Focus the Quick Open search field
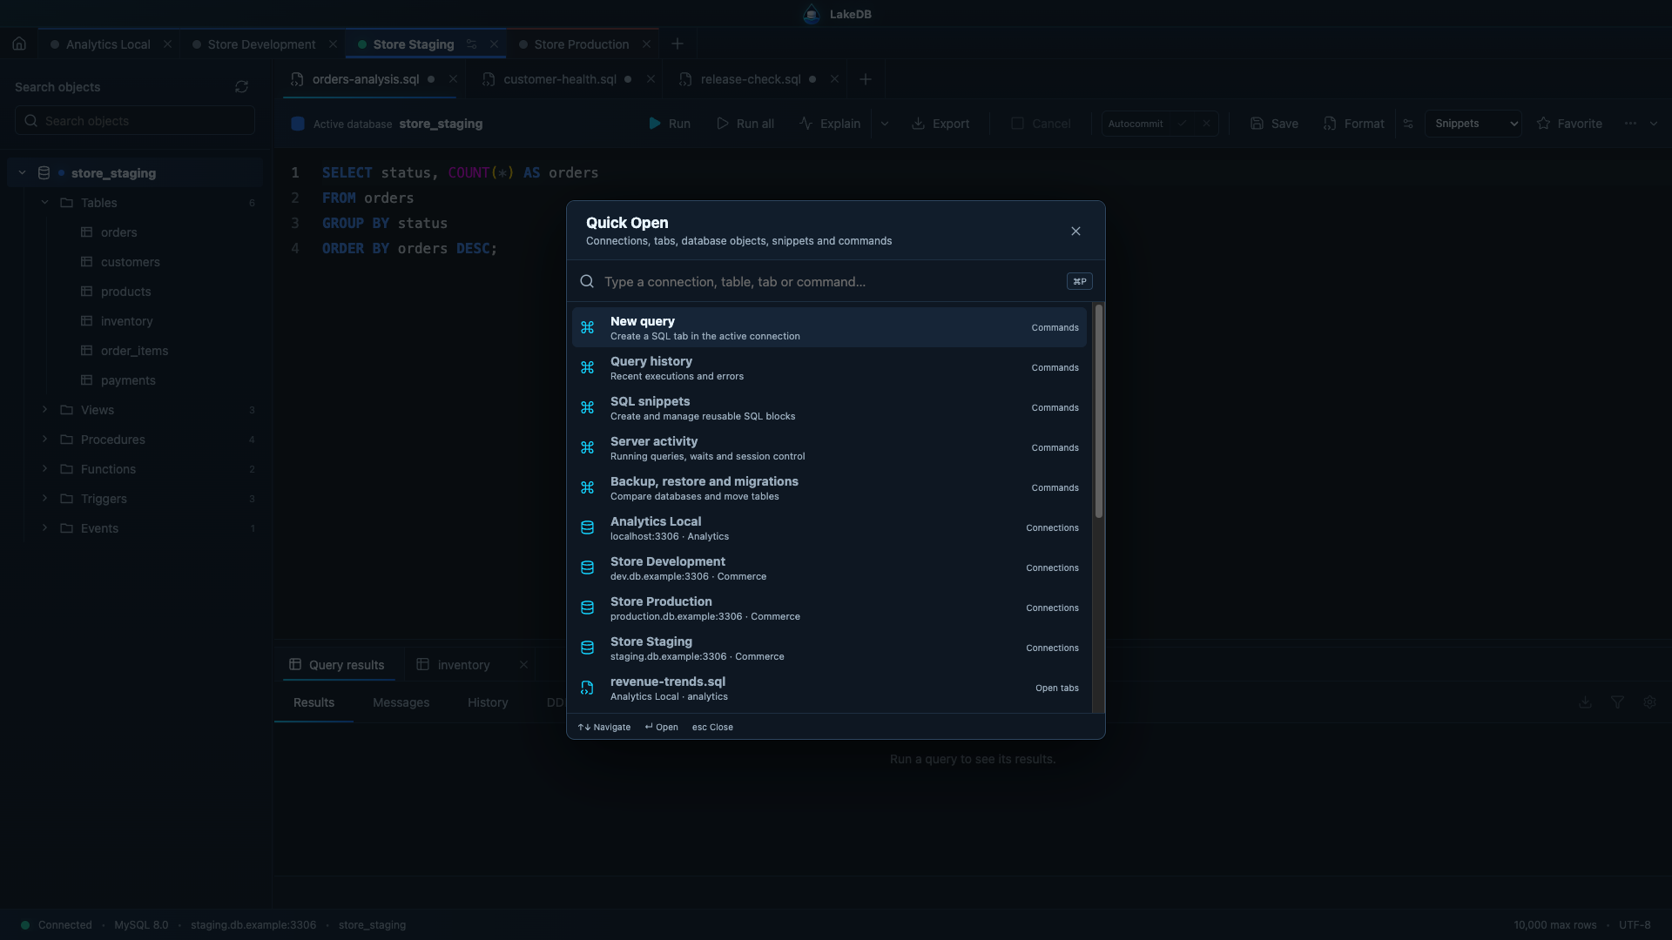 pyautogui.click(x=830, y=282)
